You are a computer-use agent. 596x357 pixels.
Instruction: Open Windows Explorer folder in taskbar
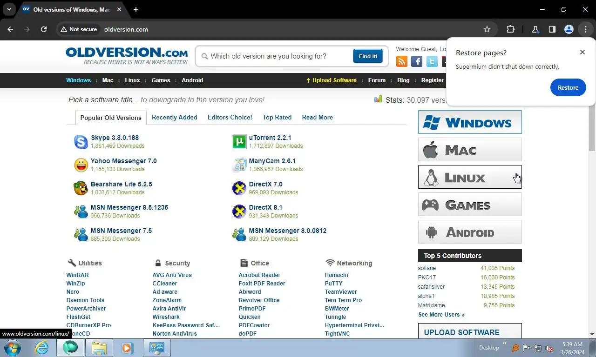pyautogui.click(x=99, y=348)
